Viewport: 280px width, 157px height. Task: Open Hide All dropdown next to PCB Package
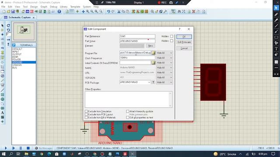(164, 82)
